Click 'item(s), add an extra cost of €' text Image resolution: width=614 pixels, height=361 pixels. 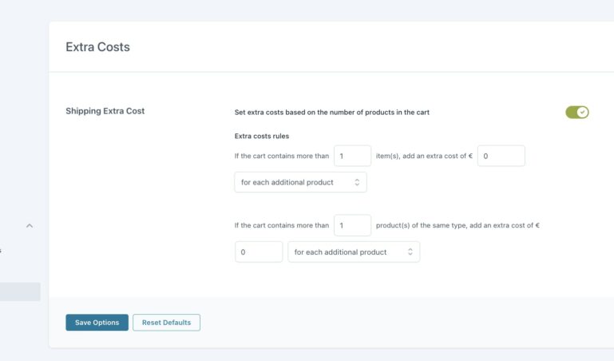pyautogui.click(x=424, y=157)
